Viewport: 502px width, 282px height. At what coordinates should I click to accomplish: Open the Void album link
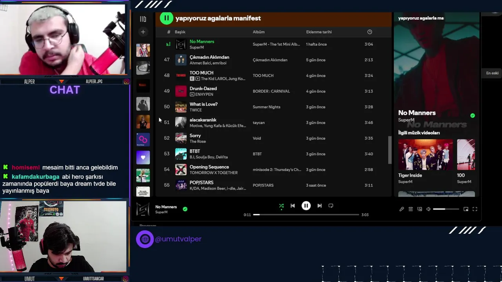[257, 138]
